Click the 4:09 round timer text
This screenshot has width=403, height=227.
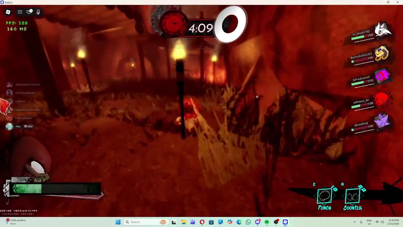click(x=201, y=28)
